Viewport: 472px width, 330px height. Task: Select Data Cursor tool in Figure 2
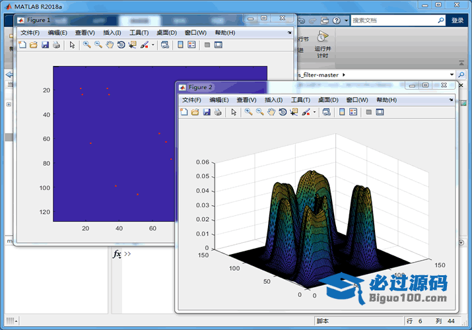[x=294, y=112]
